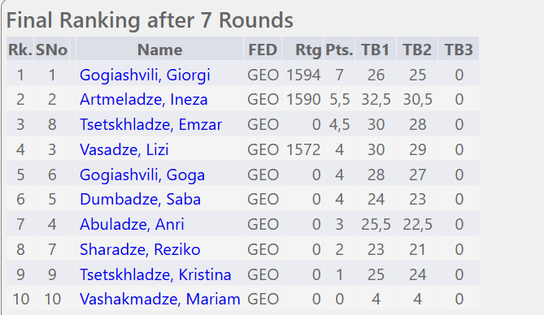Click the TB1 column header
Image resolution: width=544 pixels, height=315 pixels.
pyautogui.click(x=376, y=50)
